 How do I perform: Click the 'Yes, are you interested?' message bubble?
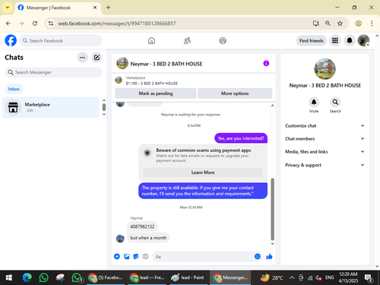click(241, 138)
